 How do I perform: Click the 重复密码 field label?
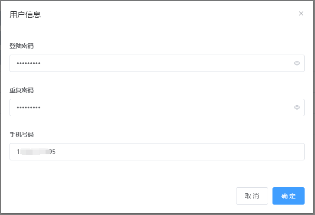[22, 90]
